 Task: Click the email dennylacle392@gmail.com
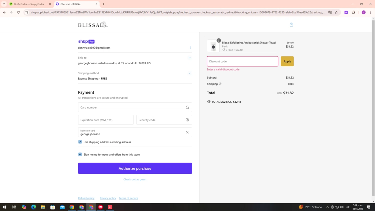tap(94, 48)
